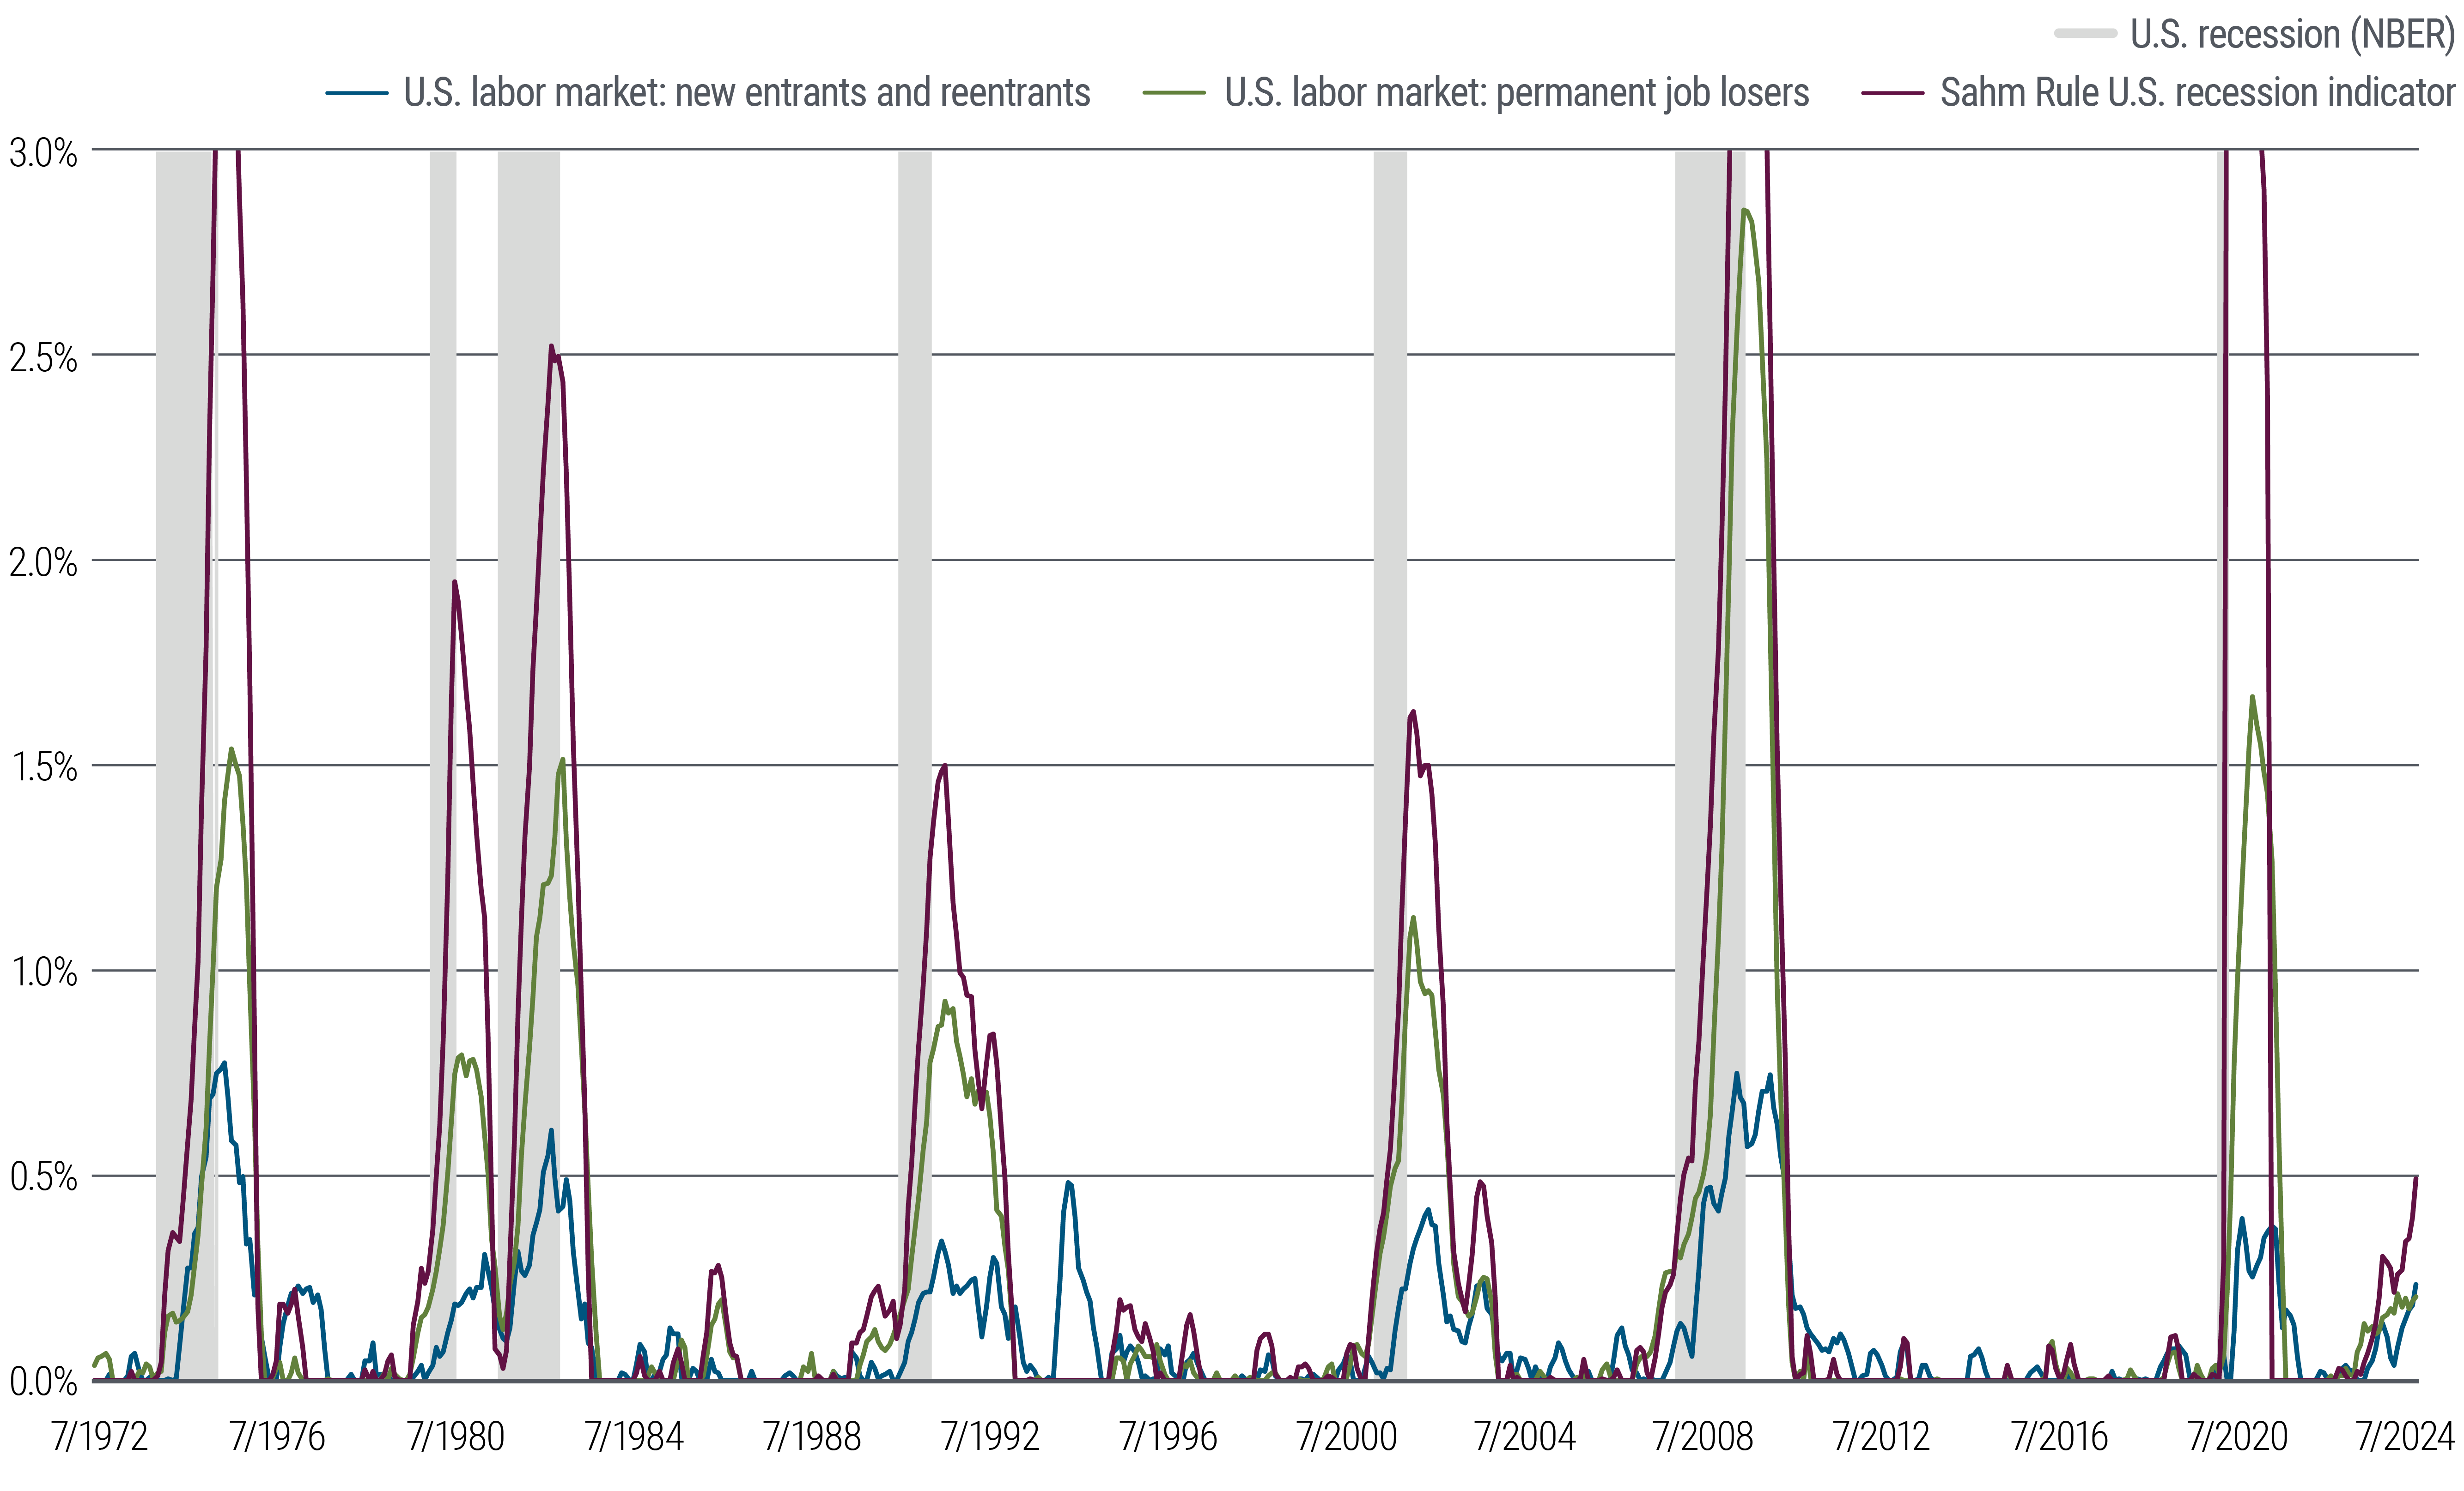Click the green permanent job losers legend line
2464x1491 pixels.
(1174, 93)
